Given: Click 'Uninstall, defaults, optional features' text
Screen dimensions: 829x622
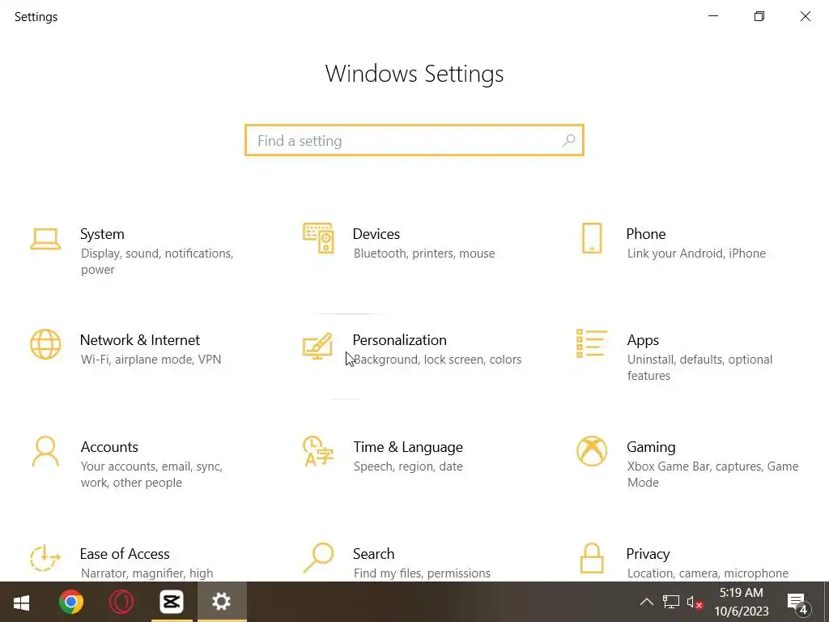Looking at the screenshot, I should point(699,368).
